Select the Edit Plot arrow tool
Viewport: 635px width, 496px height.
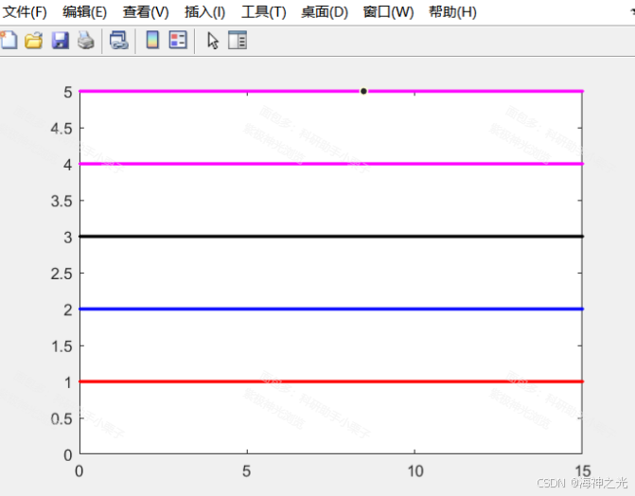coord(213,41)
